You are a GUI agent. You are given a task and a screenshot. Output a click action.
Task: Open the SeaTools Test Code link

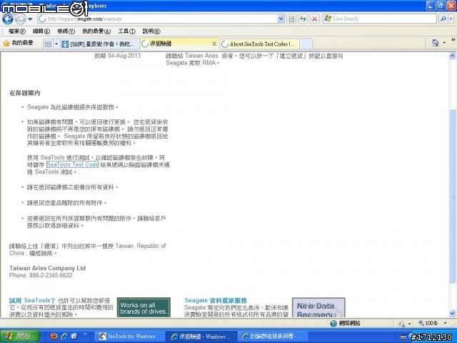tap(72, 164)
